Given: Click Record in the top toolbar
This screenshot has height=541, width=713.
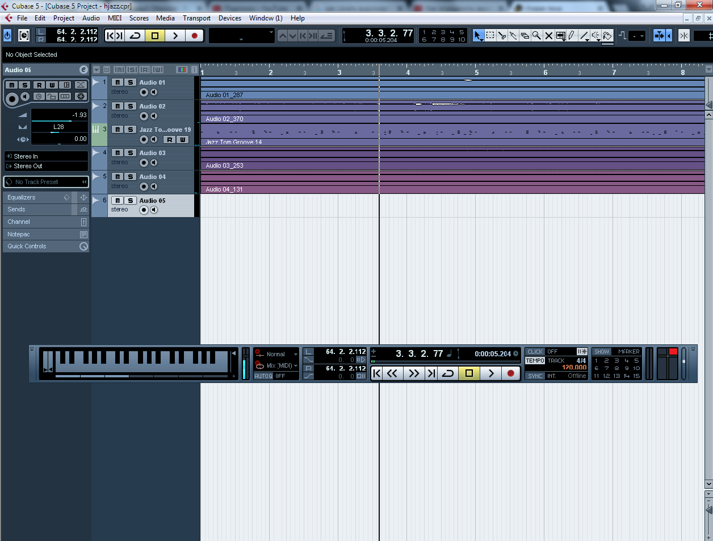Looking at the screenshot, I should (194, 36).
